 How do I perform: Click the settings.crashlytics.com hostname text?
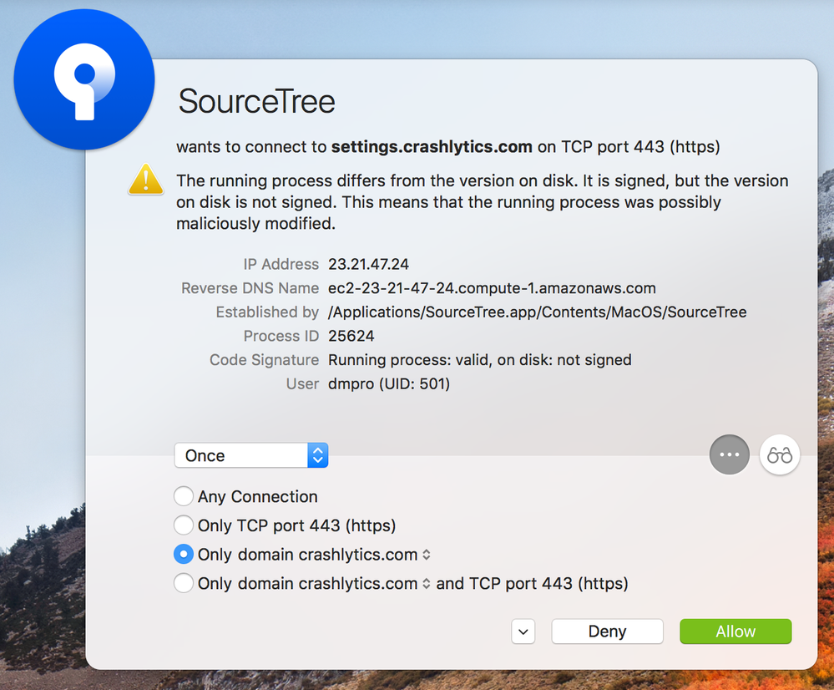coord(432,147)
